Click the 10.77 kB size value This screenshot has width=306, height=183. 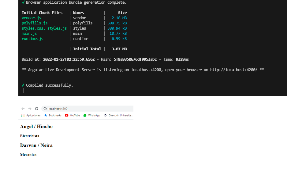(118, 34)
